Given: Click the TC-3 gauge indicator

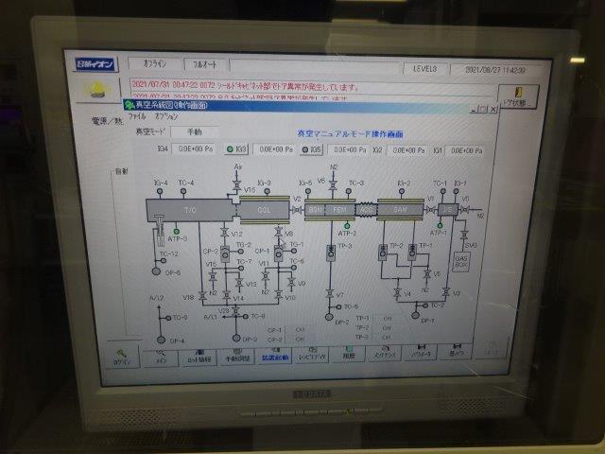Looking at the screenshot, I should 349,191.
